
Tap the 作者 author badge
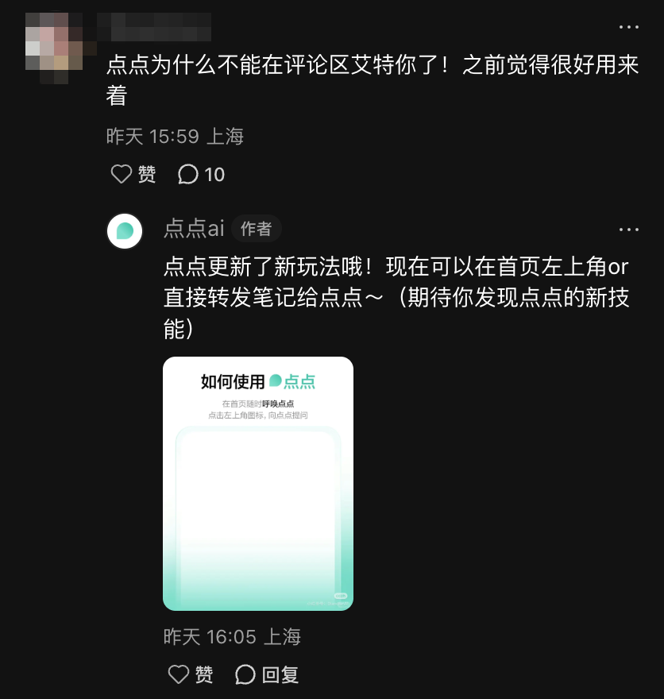257,229
